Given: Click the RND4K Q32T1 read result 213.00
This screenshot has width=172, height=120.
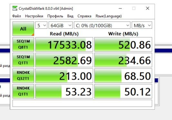Looking at the screenshot, I should point(64,76).
